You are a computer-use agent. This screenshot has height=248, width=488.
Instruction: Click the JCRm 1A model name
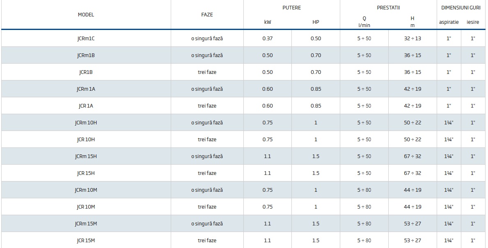(86, 89)
